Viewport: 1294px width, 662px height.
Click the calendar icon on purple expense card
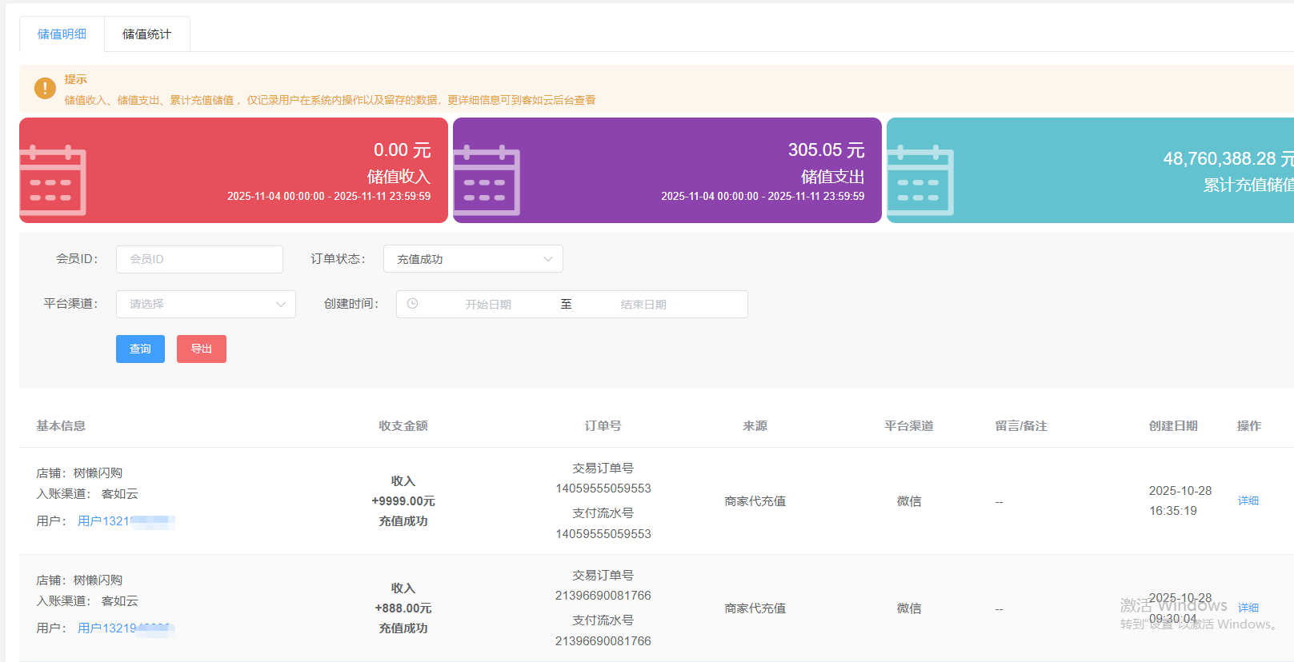[x=487, y=180]
